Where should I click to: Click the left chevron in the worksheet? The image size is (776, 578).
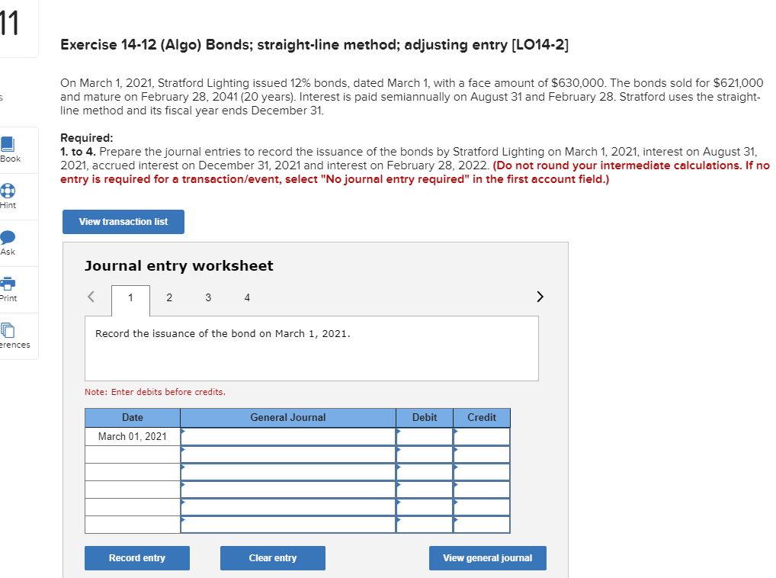91,297
